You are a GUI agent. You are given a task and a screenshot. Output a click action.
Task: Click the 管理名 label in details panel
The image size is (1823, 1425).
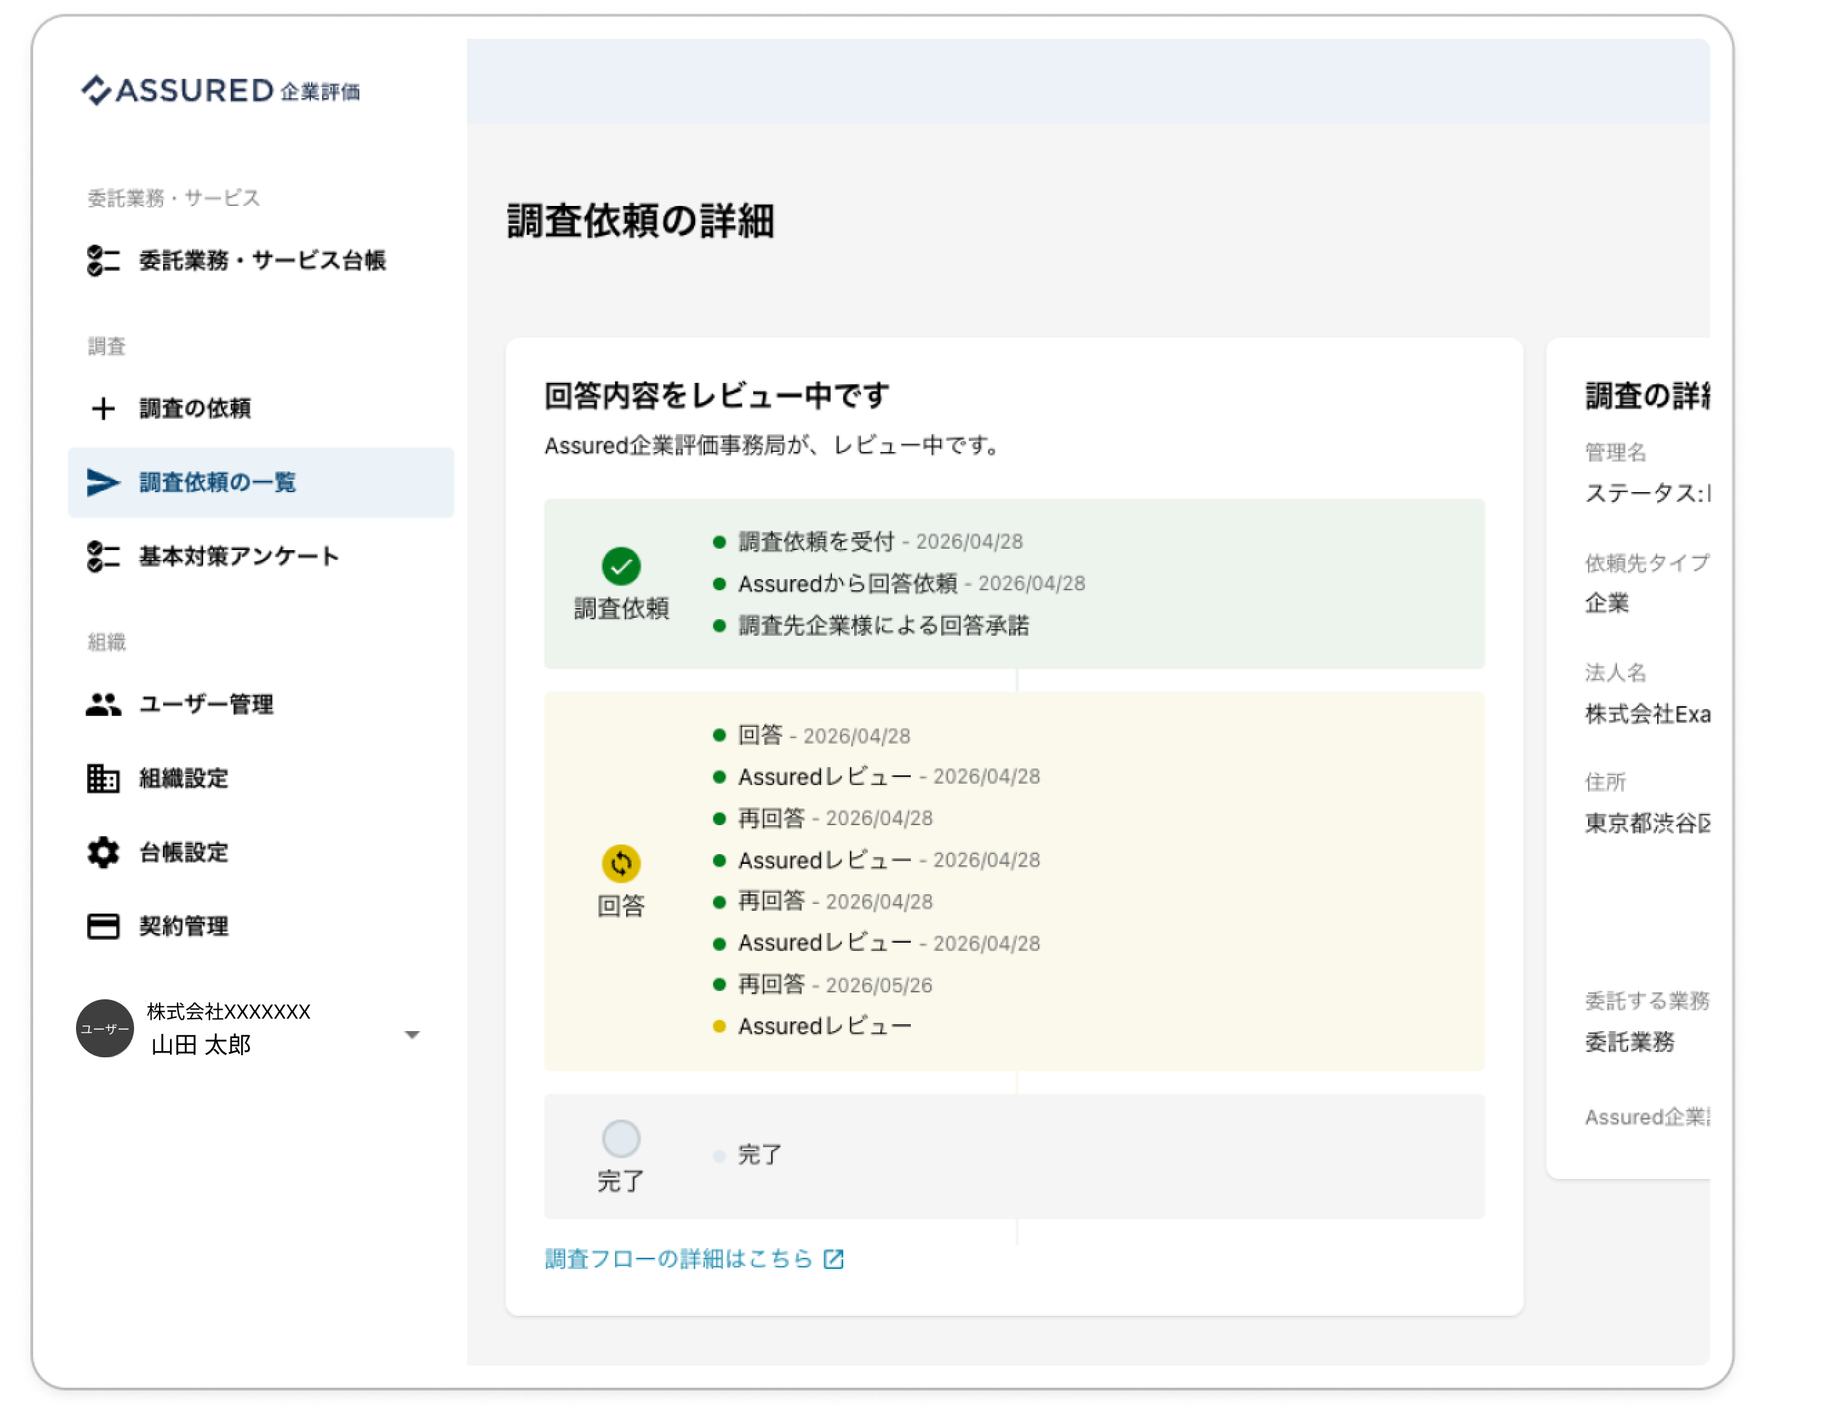[x=1617, y=453]
